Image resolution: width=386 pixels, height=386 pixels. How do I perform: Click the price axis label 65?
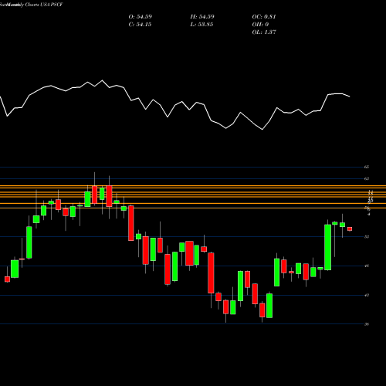(x=367, y=167)
